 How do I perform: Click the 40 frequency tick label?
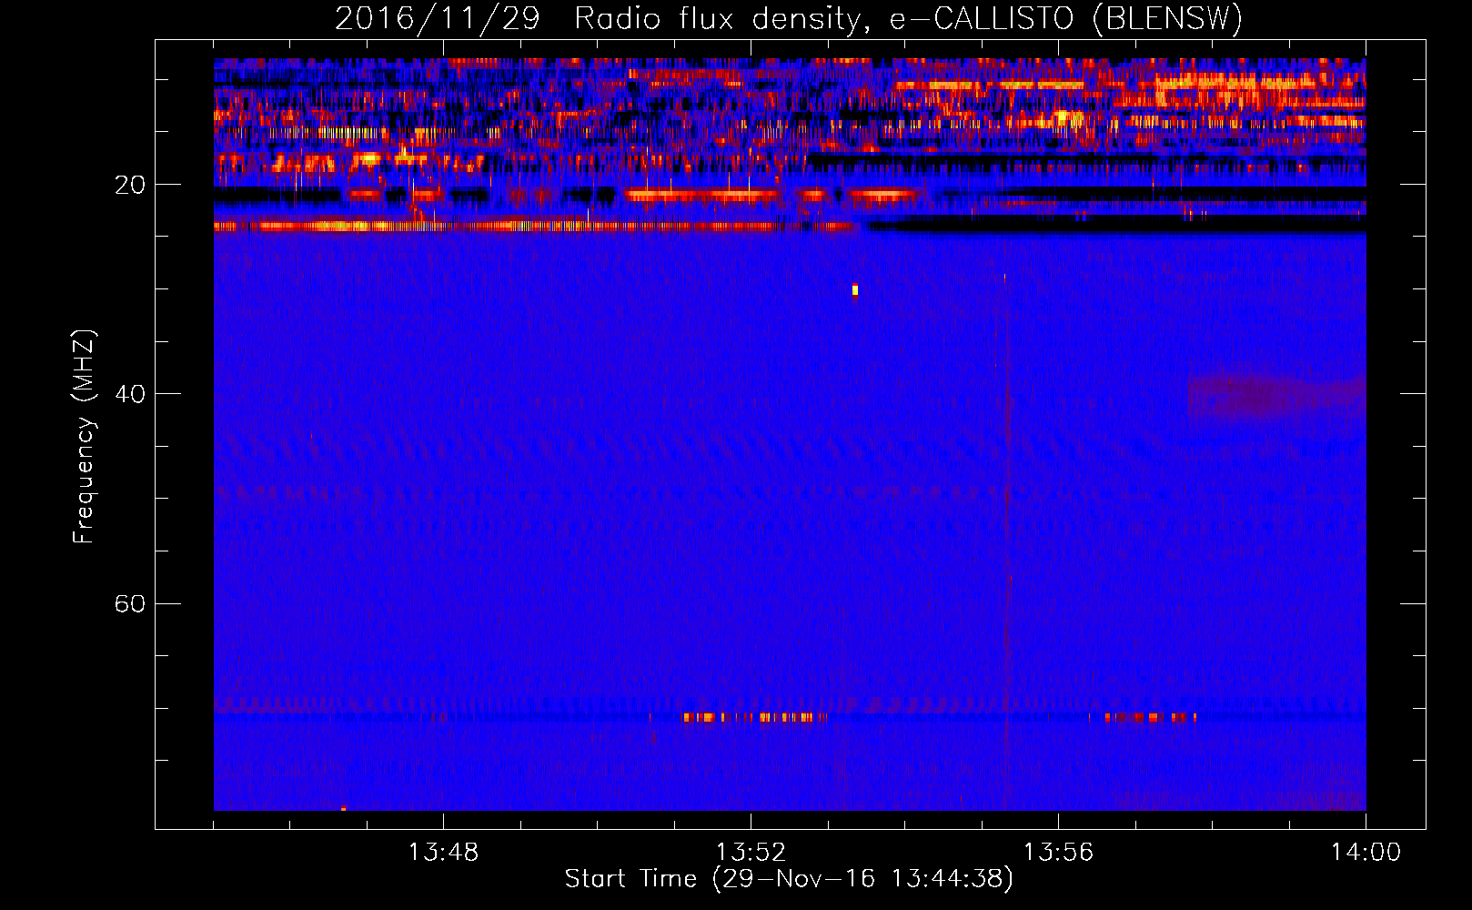point(129,394)
